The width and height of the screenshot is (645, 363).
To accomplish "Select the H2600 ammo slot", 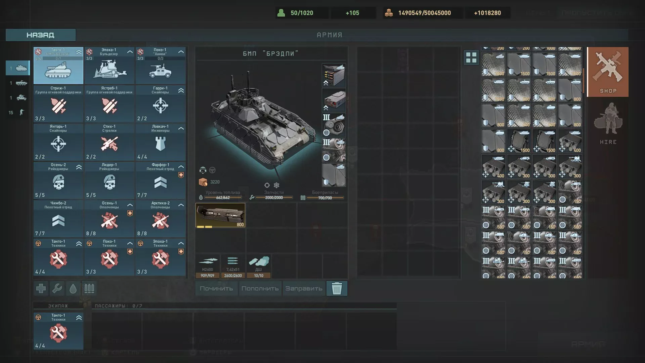I will (208, 267).
